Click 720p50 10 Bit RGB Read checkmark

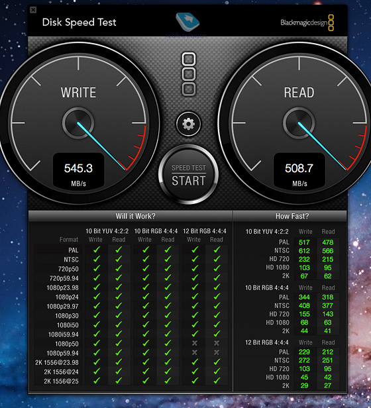[x=168, y=268]
